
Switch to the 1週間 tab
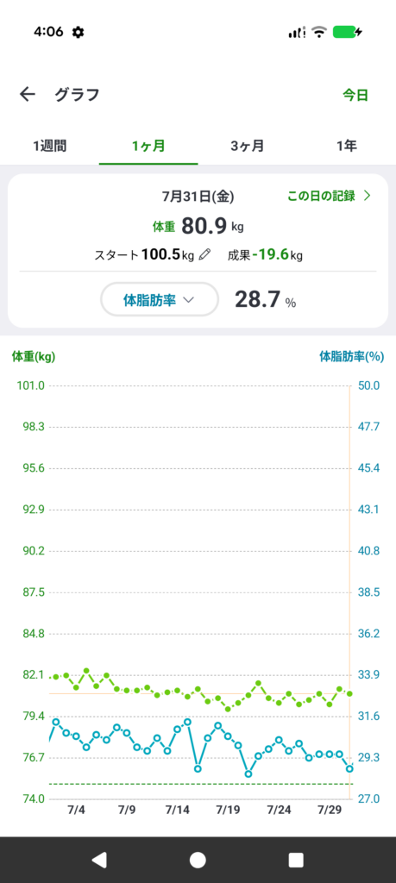click(49, 147)
